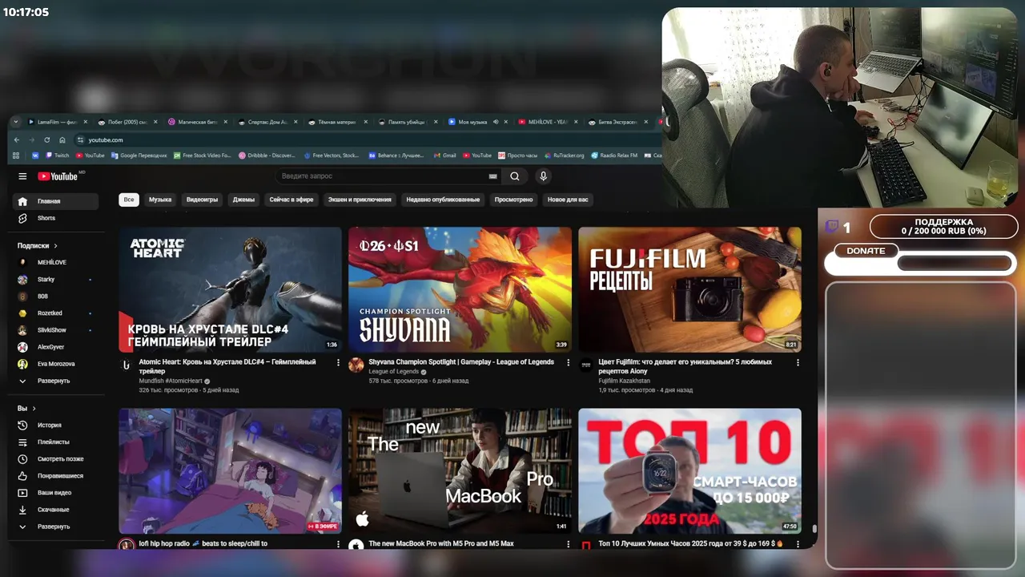Open 808 channel subscription

pos(56,296)
